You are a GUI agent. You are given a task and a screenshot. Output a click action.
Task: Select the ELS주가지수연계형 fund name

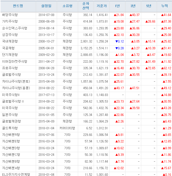click(x=16, y=174)
